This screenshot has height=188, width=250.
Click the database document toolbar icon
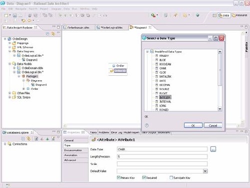click(165, 15)
